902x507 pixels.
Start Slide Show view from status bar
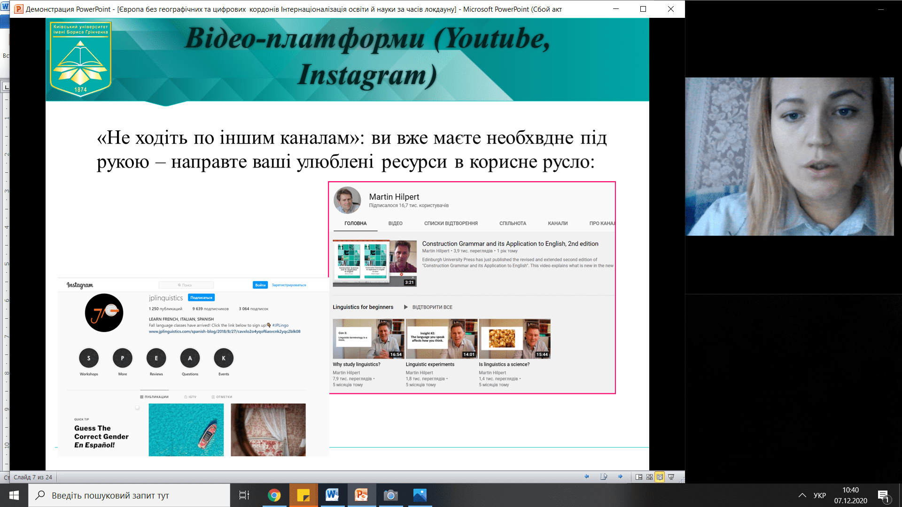click(671, 477)
